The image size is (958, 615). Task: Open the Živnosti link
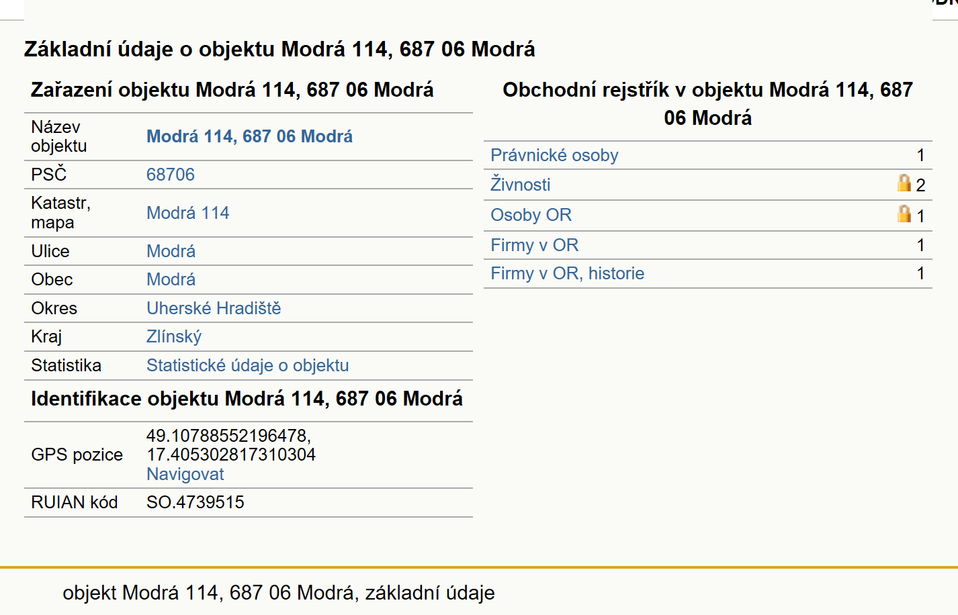[x=520, y=185]
